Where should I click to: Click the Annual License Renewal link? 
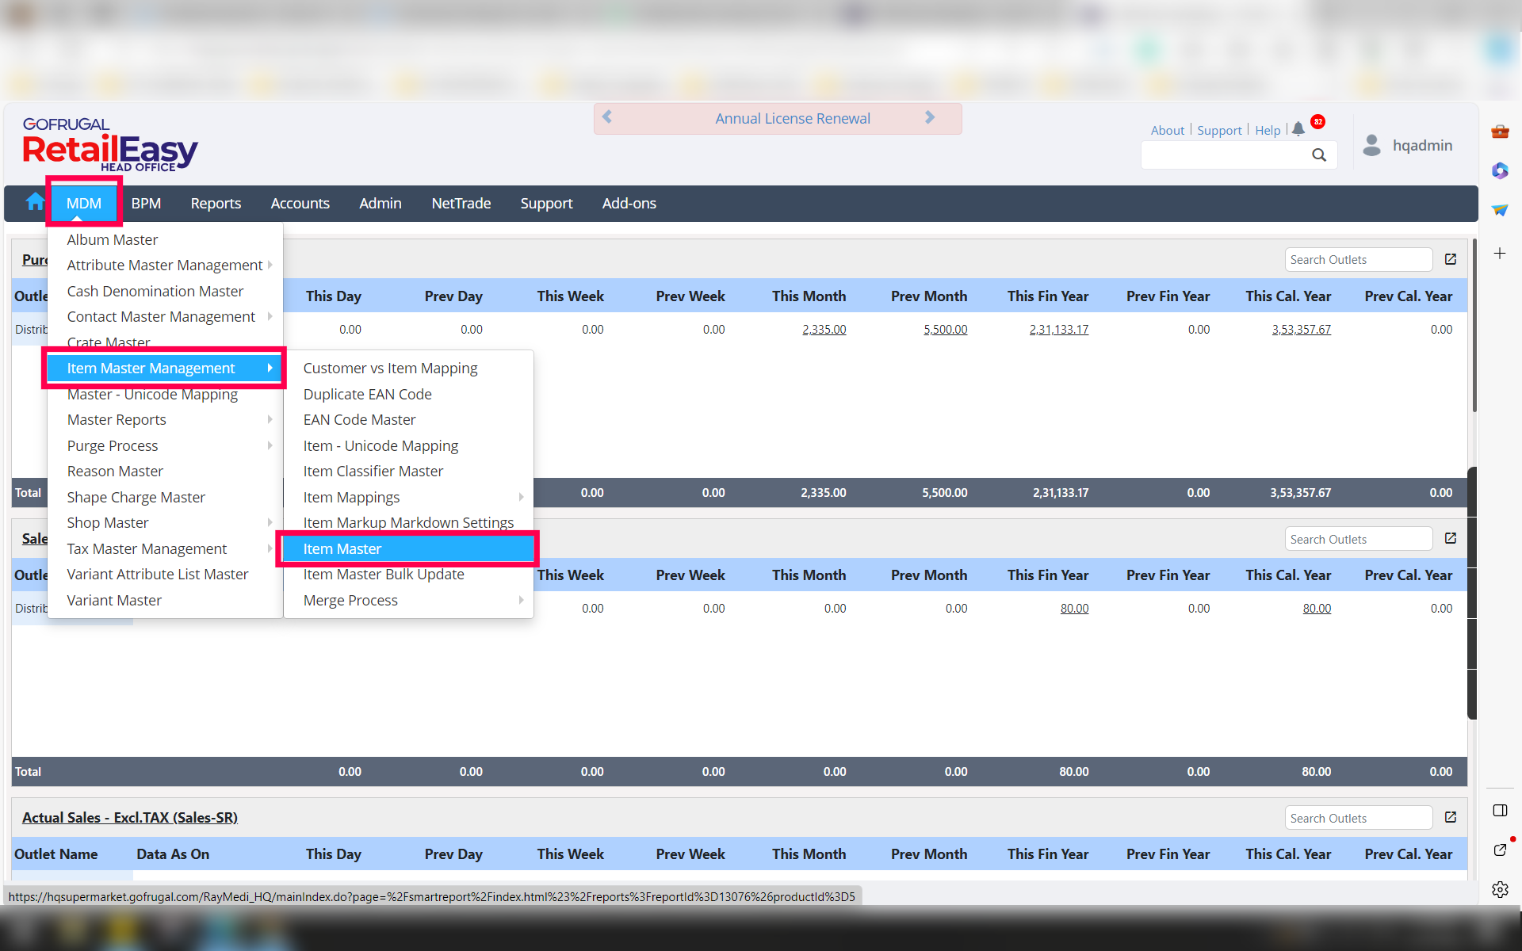coord(793,119)
